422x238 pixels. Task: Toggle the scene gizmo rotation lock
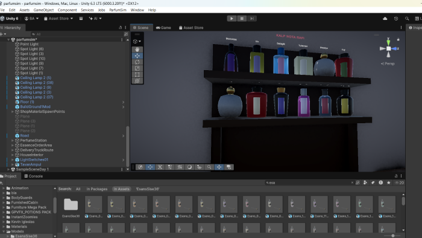pyautogui.click(x=398, y=39)
